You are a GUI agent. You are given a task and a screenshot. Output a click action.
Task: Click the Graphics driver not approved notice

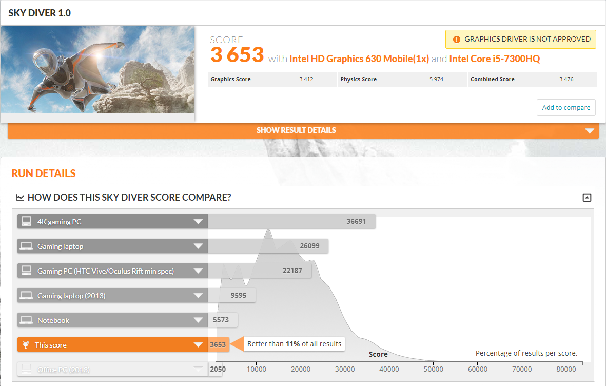pos(521,40)
